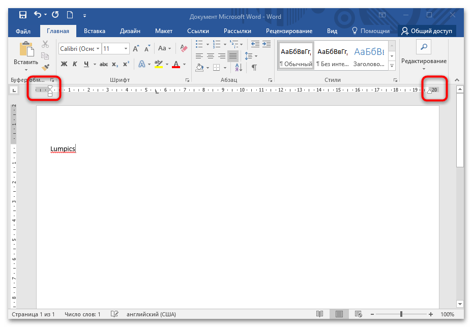
Task: Toggle strikethrough text formatting
Action: (x=104, y=64)
